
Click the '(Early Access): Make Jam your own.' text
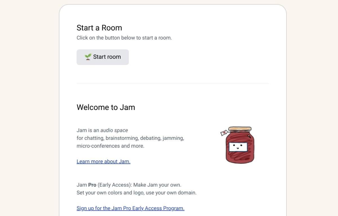tap(139, 185)
